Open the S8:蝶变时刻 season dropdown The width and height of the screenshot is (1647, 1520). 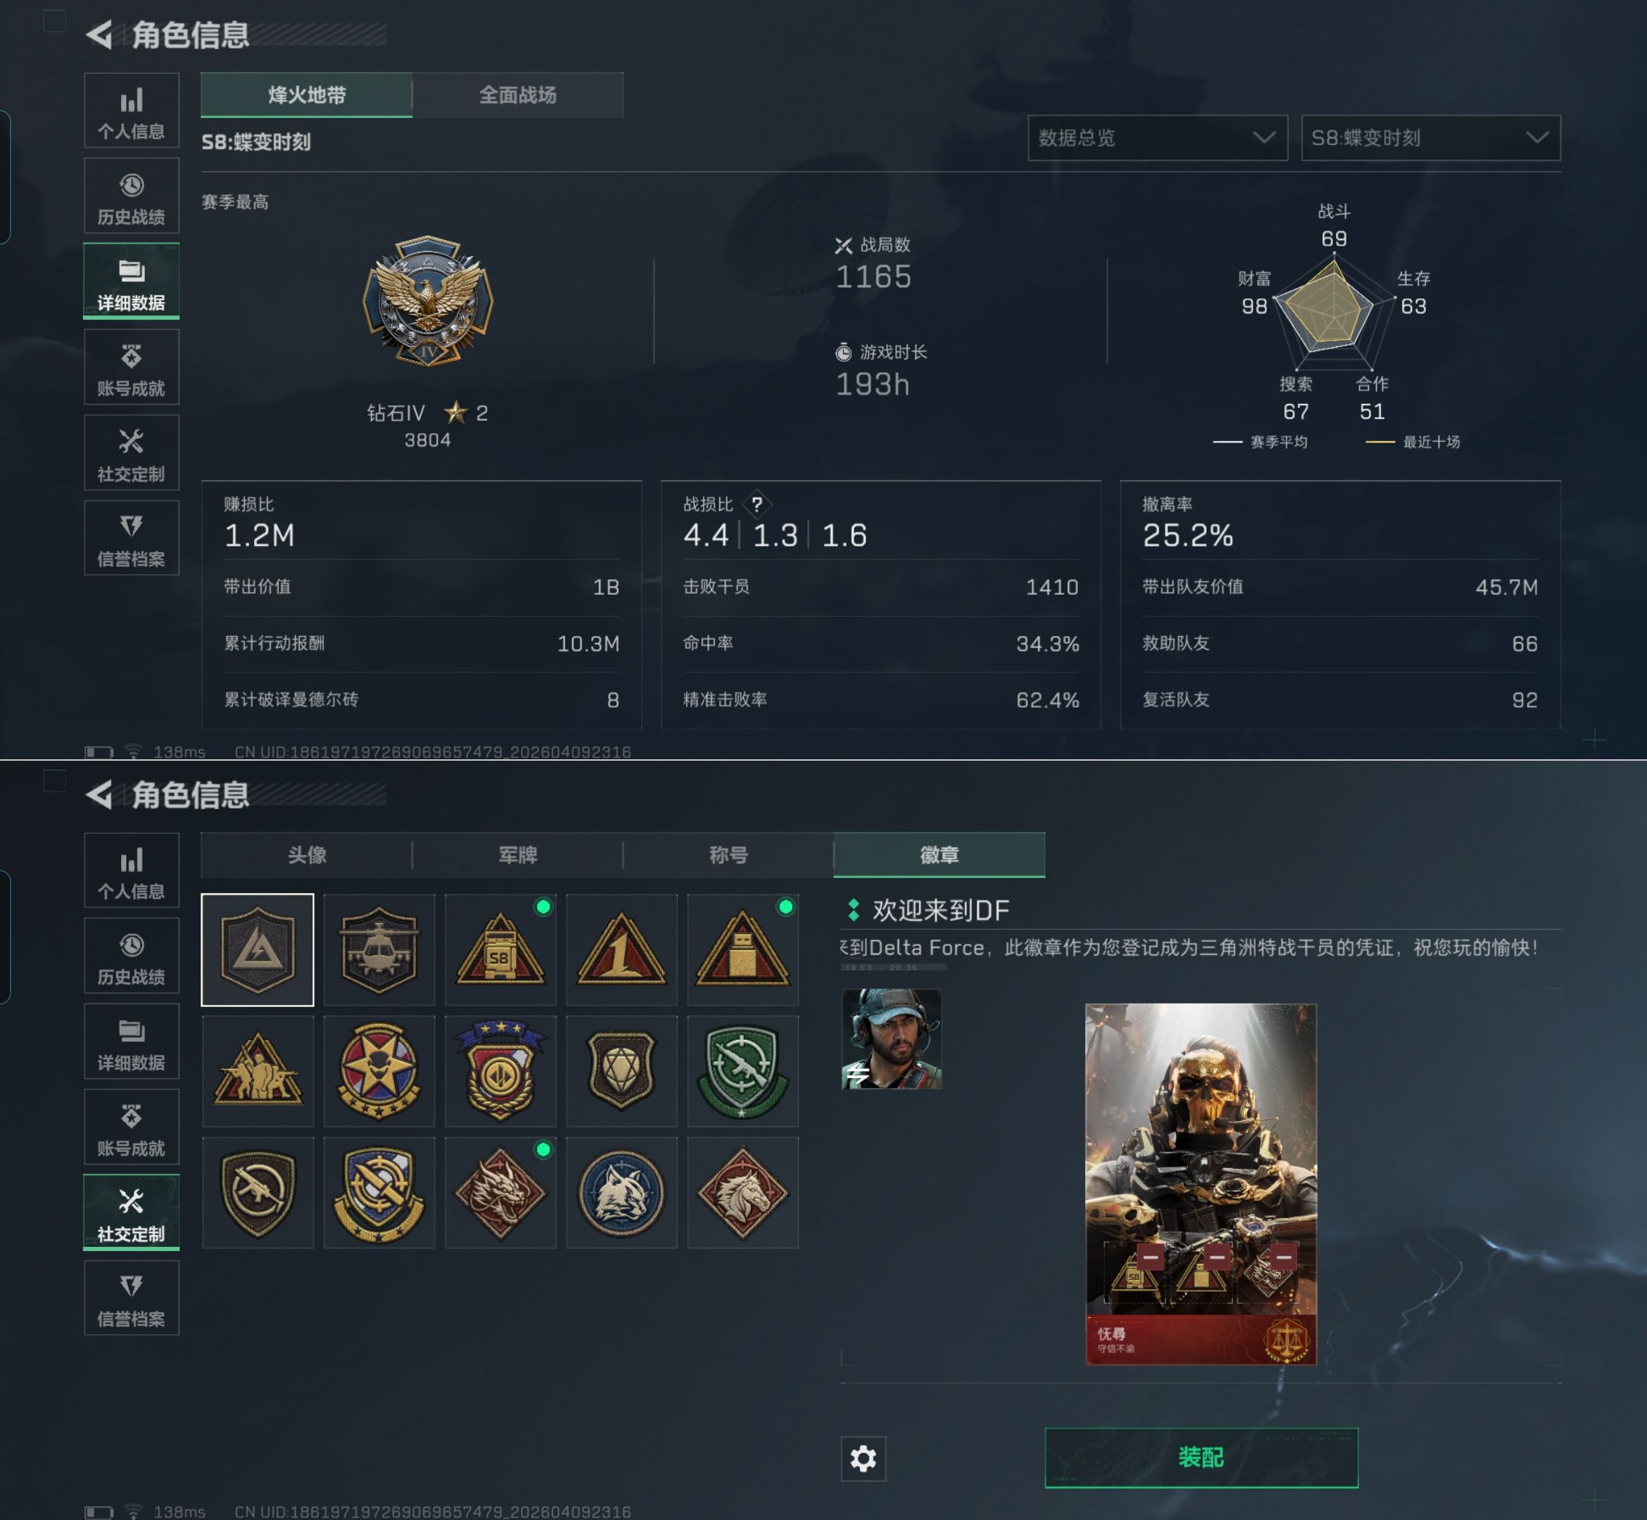(x=1431, y=138)
